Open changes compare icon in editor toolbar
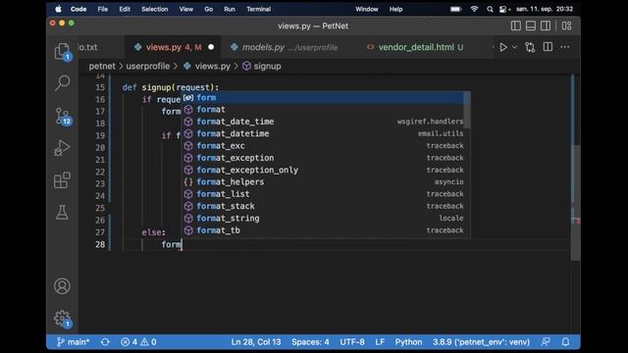The height and width of the screenshot is (353, 628). point(530,47)
